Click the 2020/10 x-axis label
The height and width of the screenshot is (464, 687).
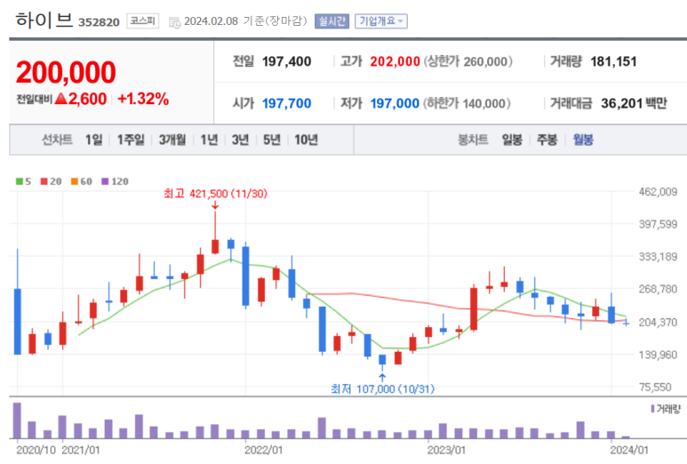(36, 450)
